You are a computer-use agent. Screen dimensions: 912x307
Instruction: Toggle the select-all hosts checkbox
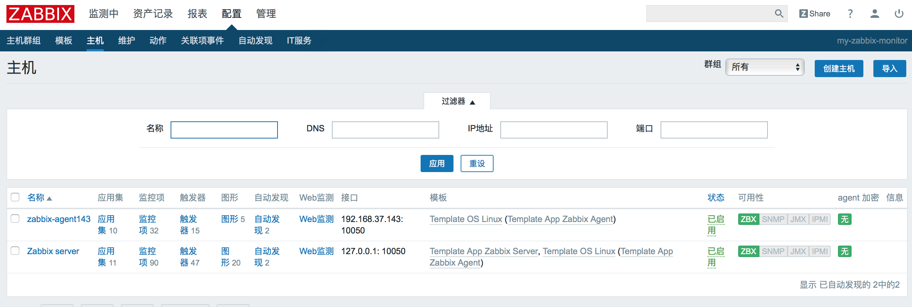tap(15, 197)
